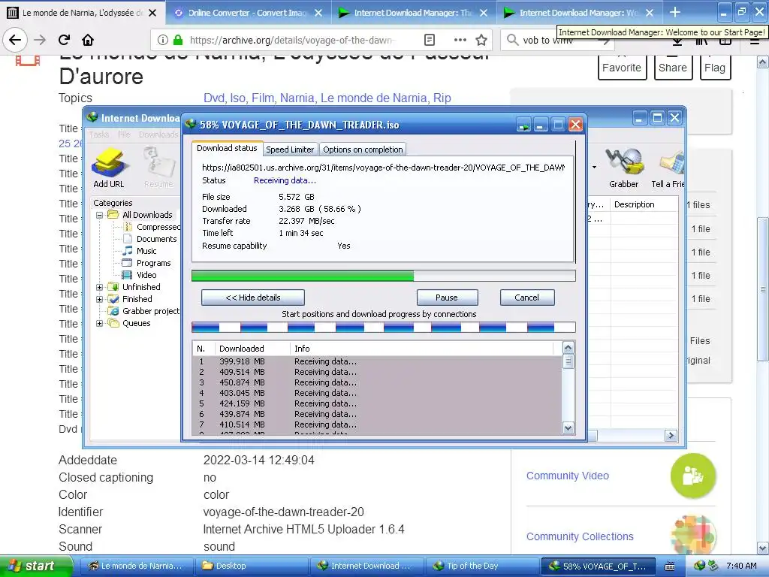Open a new browser tab with plus

coord(675,12)
